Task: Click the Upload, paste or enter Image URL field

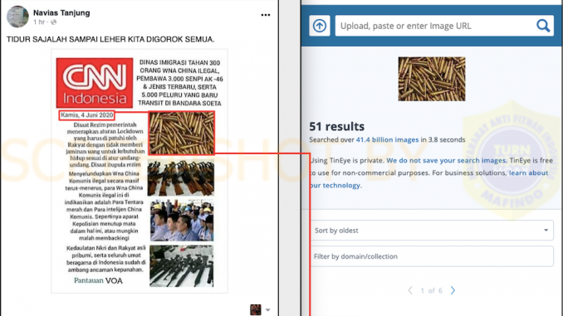Action: point(435,26)
